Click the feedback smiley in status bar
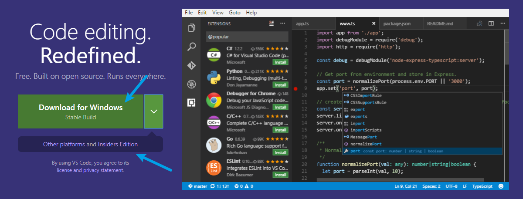Image resolution: width=523 pixels, height=199 pixels. click(x=501, y=186)
